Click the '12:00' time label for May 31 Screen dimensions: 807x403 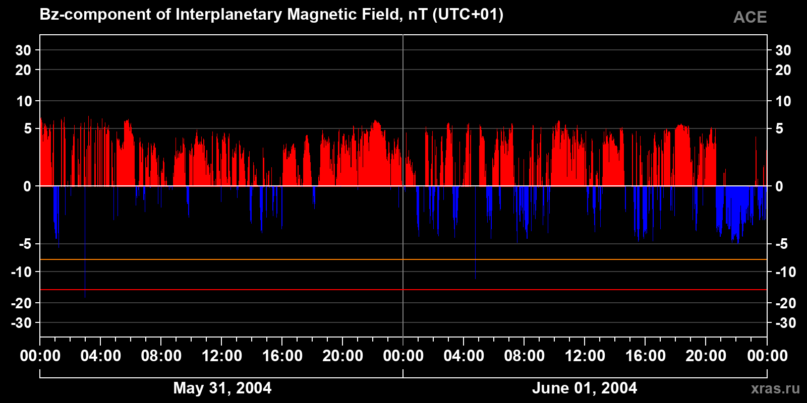click(x=222, y=356)
